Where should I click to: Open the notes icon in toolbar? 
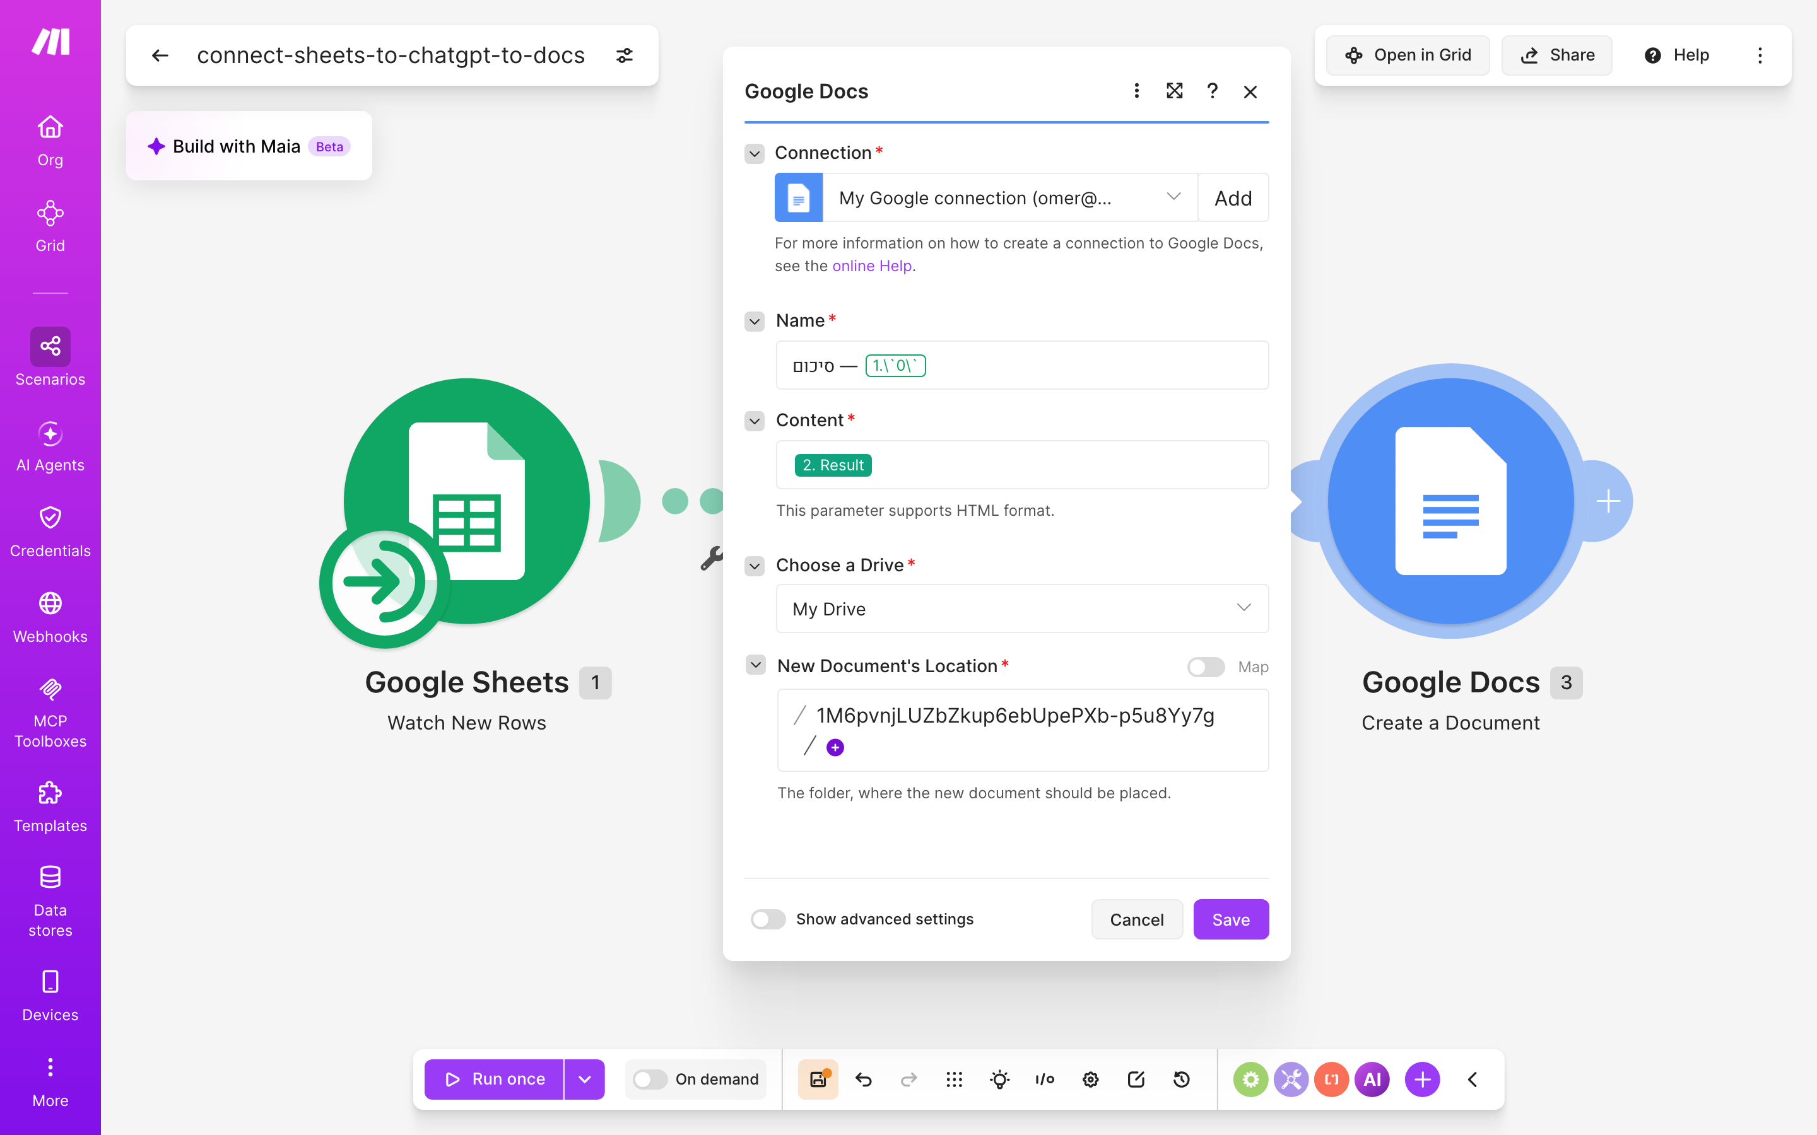tap(1135, 1080)
